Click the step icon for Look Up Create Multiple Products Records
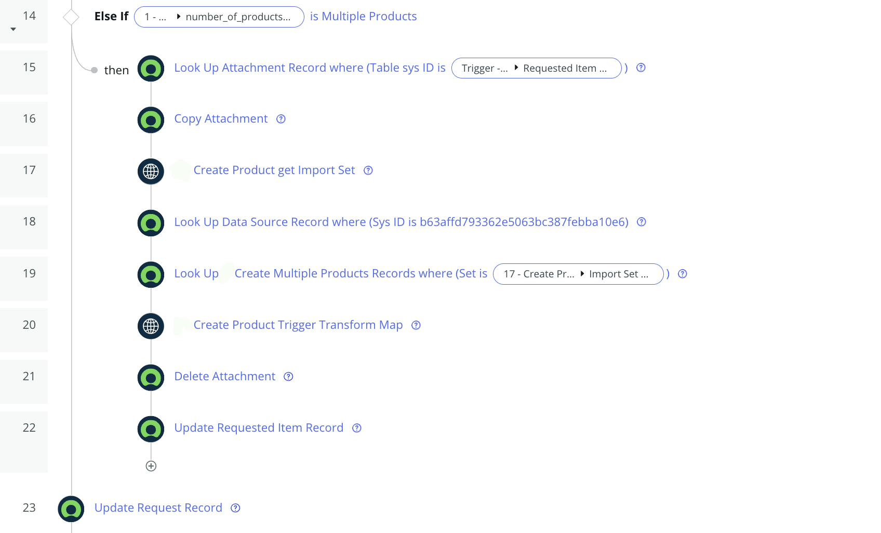The width and height of the screenshot is (881, 533). tap(151, 275)
